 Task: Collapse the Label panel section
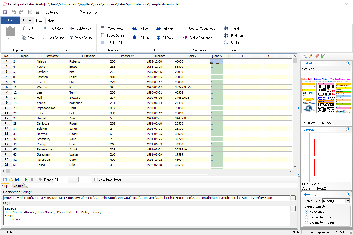point(348,63)
